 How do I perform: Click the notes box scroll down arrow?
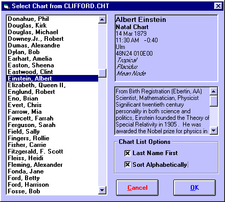click(x=213, y=131)
